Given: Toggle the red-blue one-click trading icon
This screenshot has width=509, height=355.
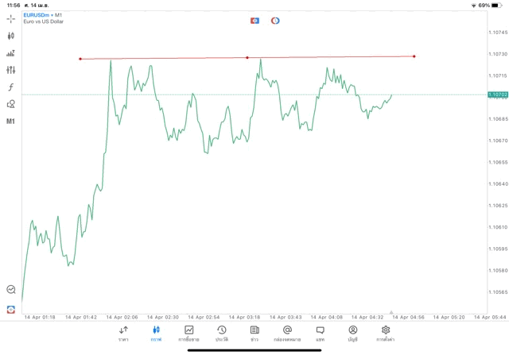Looking at the screenshot, I should coord(254,21).
